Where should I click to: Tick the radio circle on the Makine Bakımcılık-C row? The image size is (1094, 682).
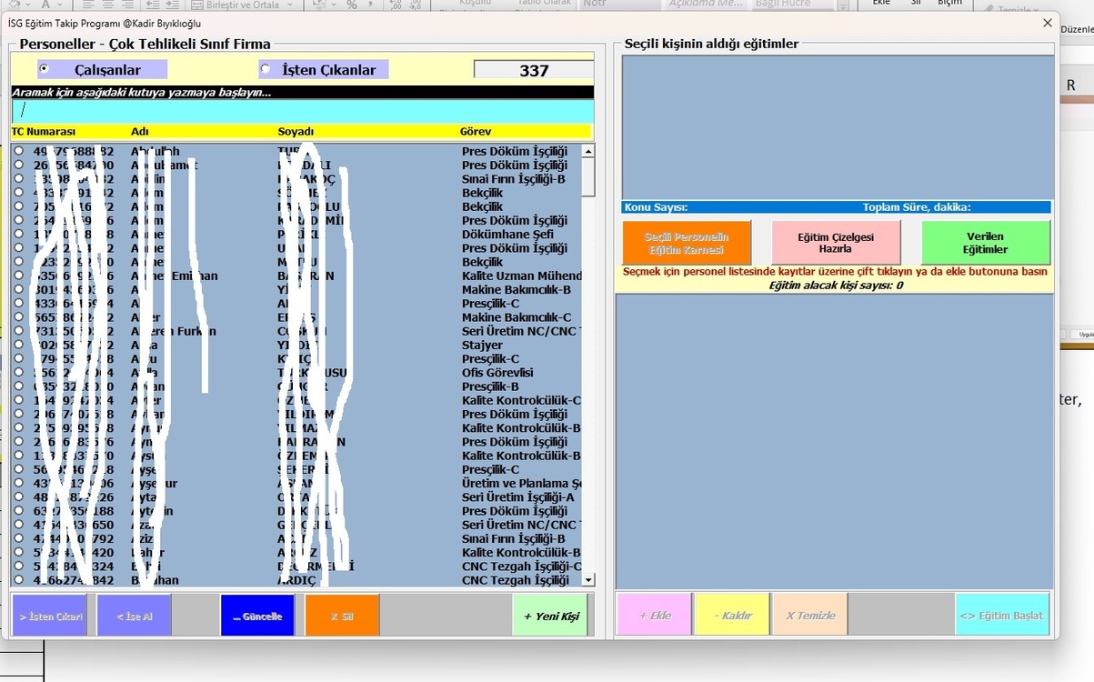pos(18,316)
